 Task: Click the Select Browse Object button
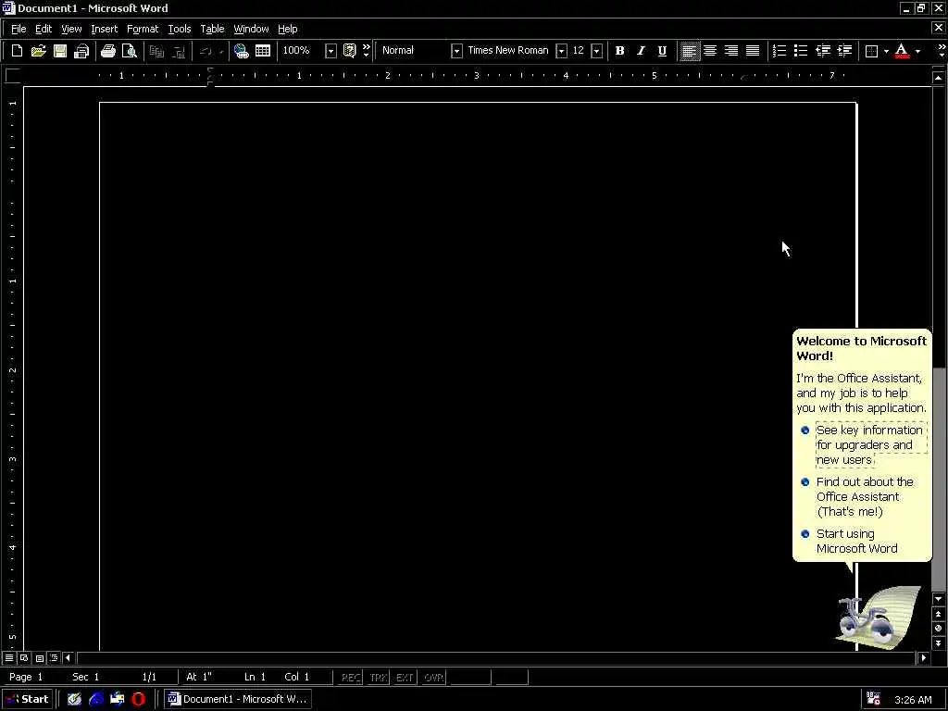tap(939, 629)
